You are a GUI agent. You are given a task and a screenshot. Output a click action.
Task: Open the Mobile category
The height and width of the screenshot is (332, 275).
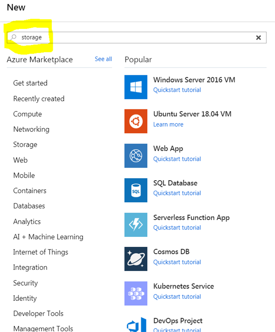24,176
